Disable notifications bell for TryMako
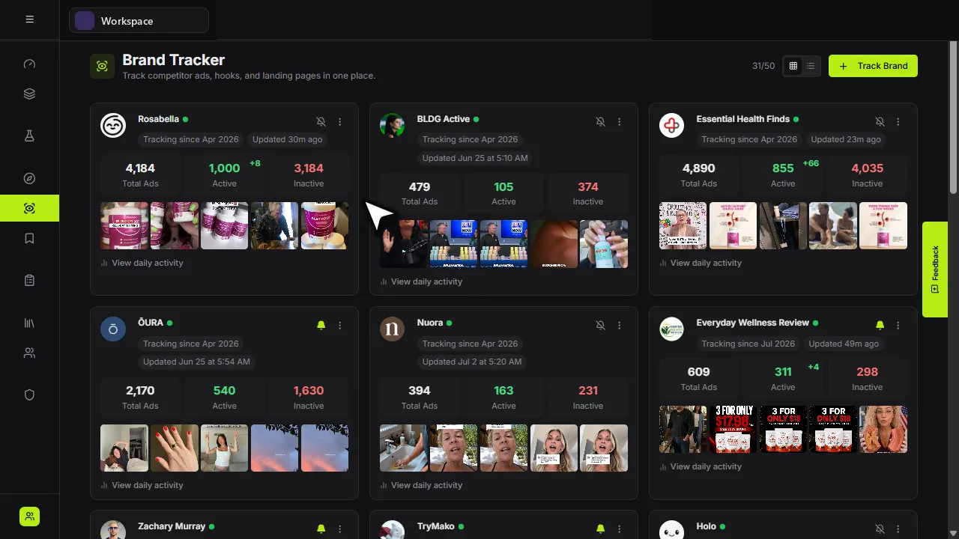The image size is (959, 539). point(600,529)
